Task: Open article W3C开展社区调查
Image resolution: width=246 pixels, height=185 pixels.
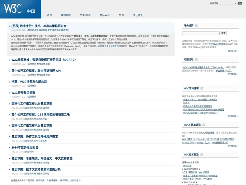Action: coord(23,92)
